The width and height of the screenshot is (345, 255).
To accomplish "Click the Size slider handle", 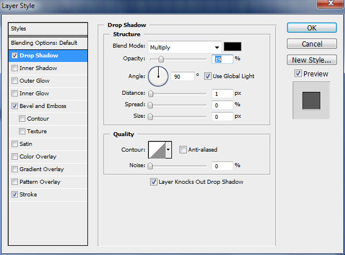I will (150, 117).
